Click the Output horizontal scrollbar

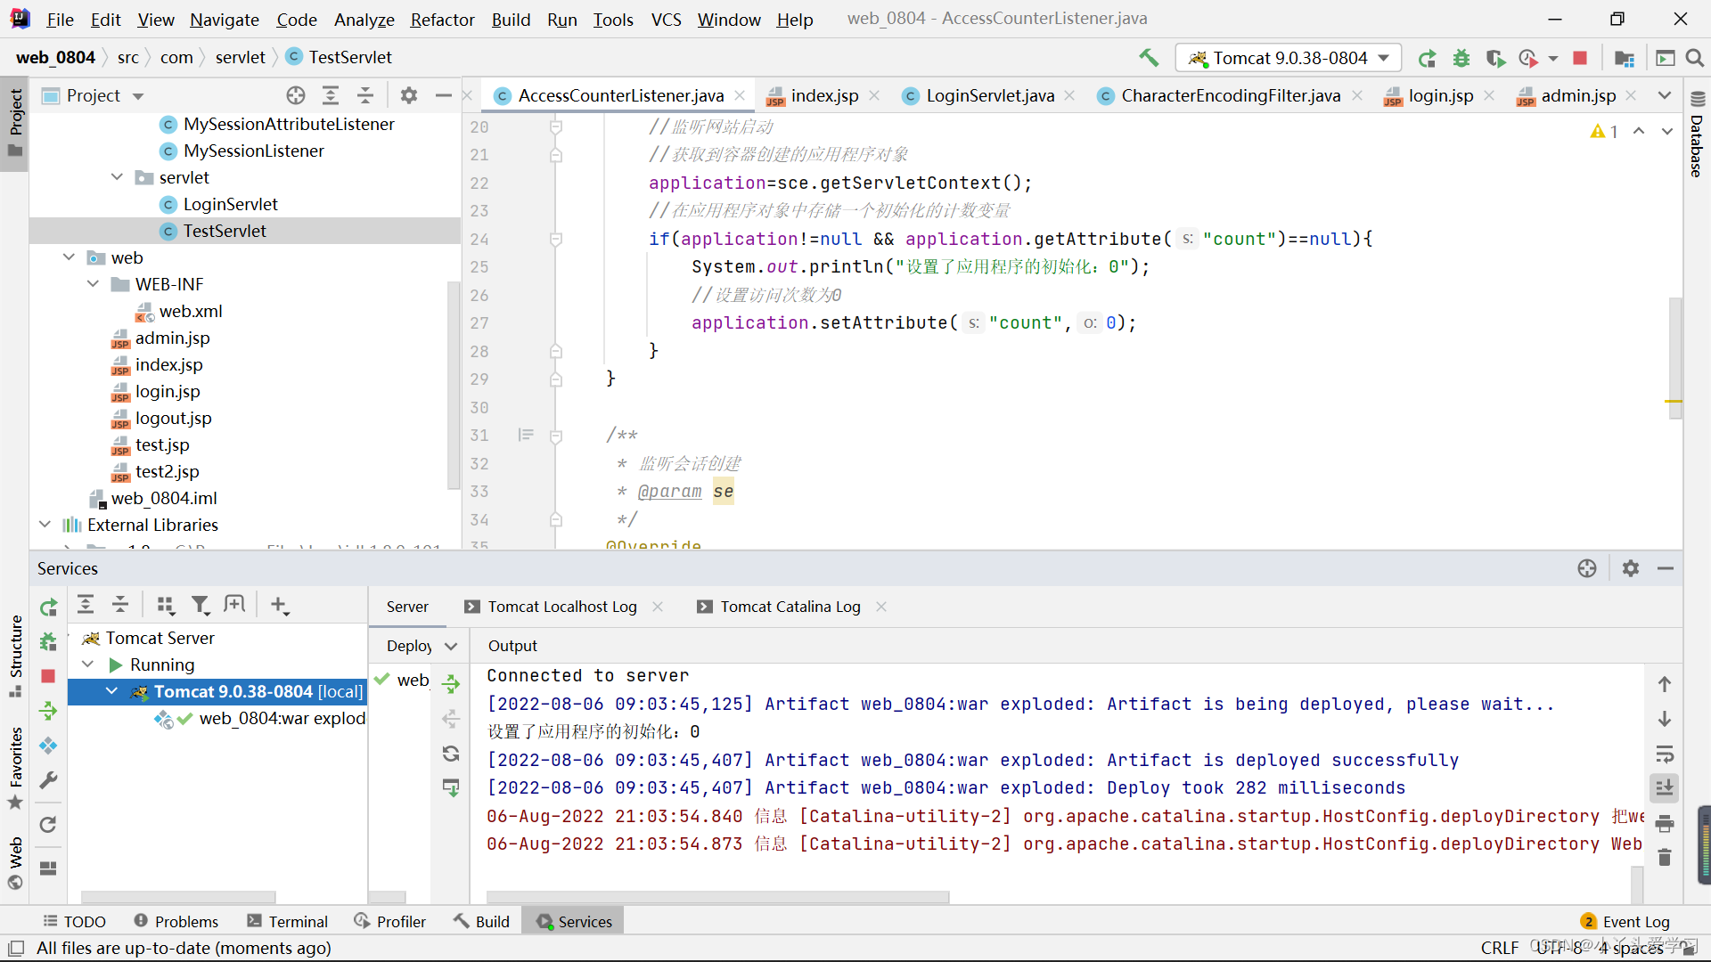point(717,897)
